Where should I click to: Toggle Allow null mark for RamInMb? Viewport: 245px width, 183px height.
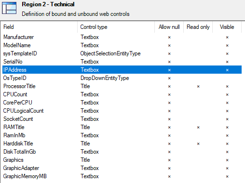169,136
